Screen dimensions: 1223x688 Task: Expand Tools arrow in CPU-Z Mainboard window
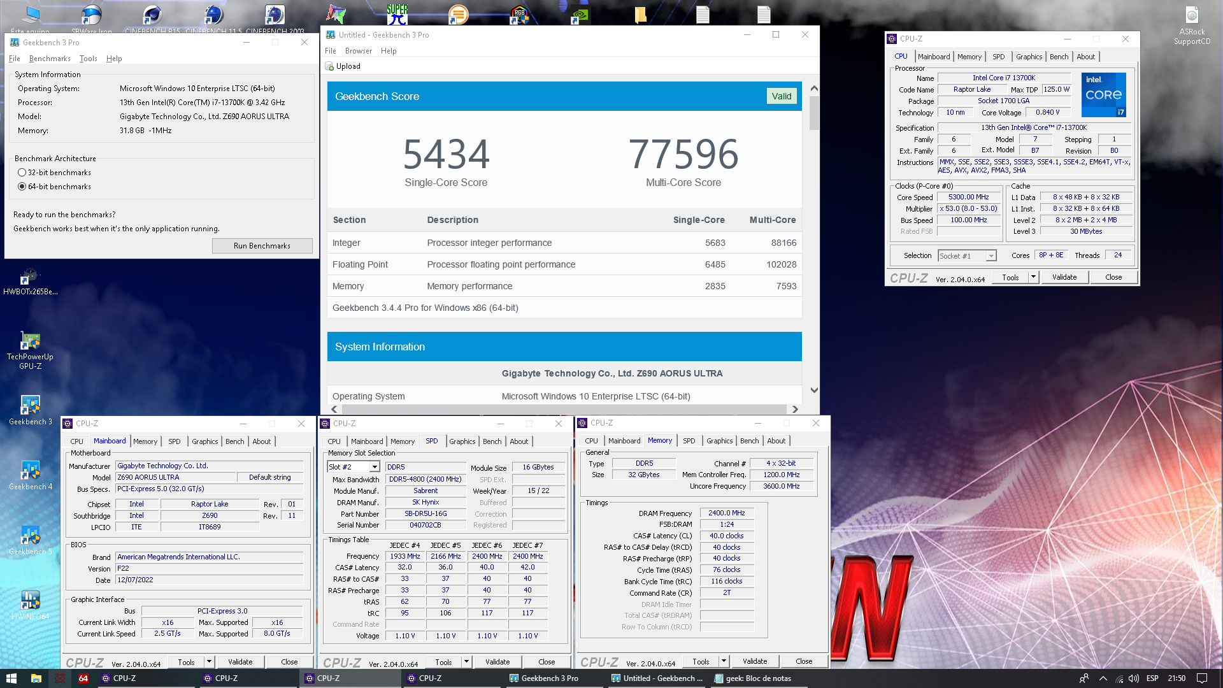[x=209, y=662]
